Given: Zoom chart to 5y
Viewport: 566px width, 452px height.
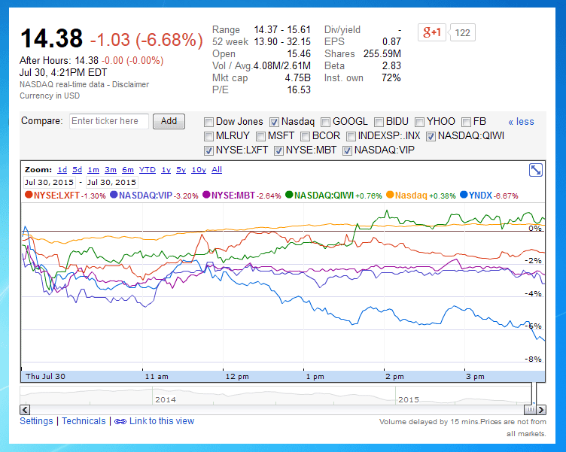Looking at the screenshot, I should (x=181, y=170).
